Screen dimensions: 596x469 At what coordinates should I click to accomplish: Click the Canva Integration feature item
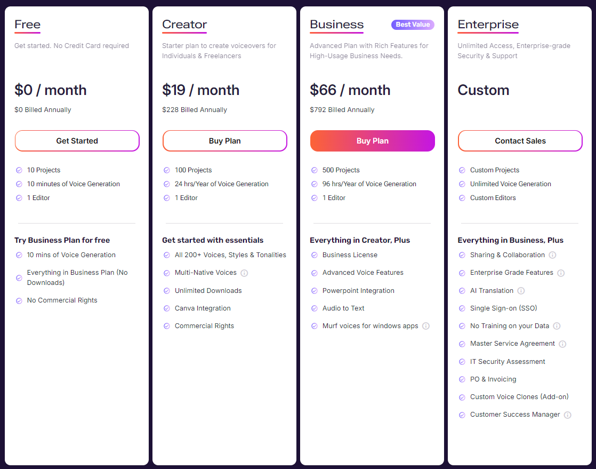click(x=203, y=308)
